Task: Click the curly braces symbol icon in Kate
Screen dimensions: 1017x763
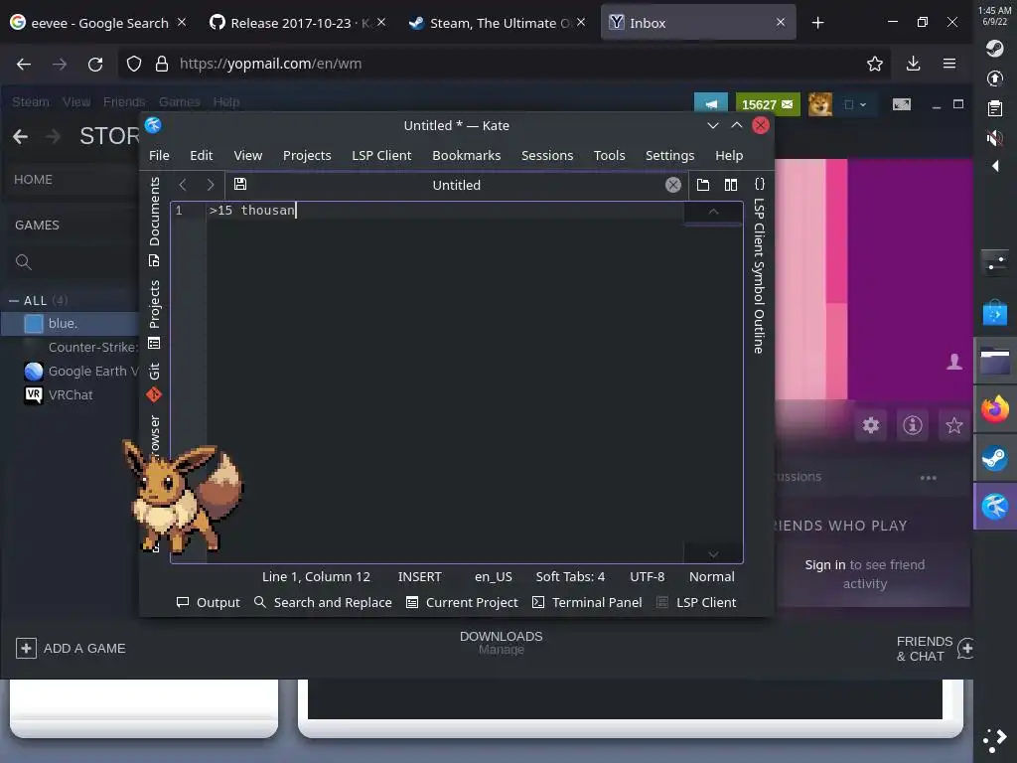Action: 760,184
